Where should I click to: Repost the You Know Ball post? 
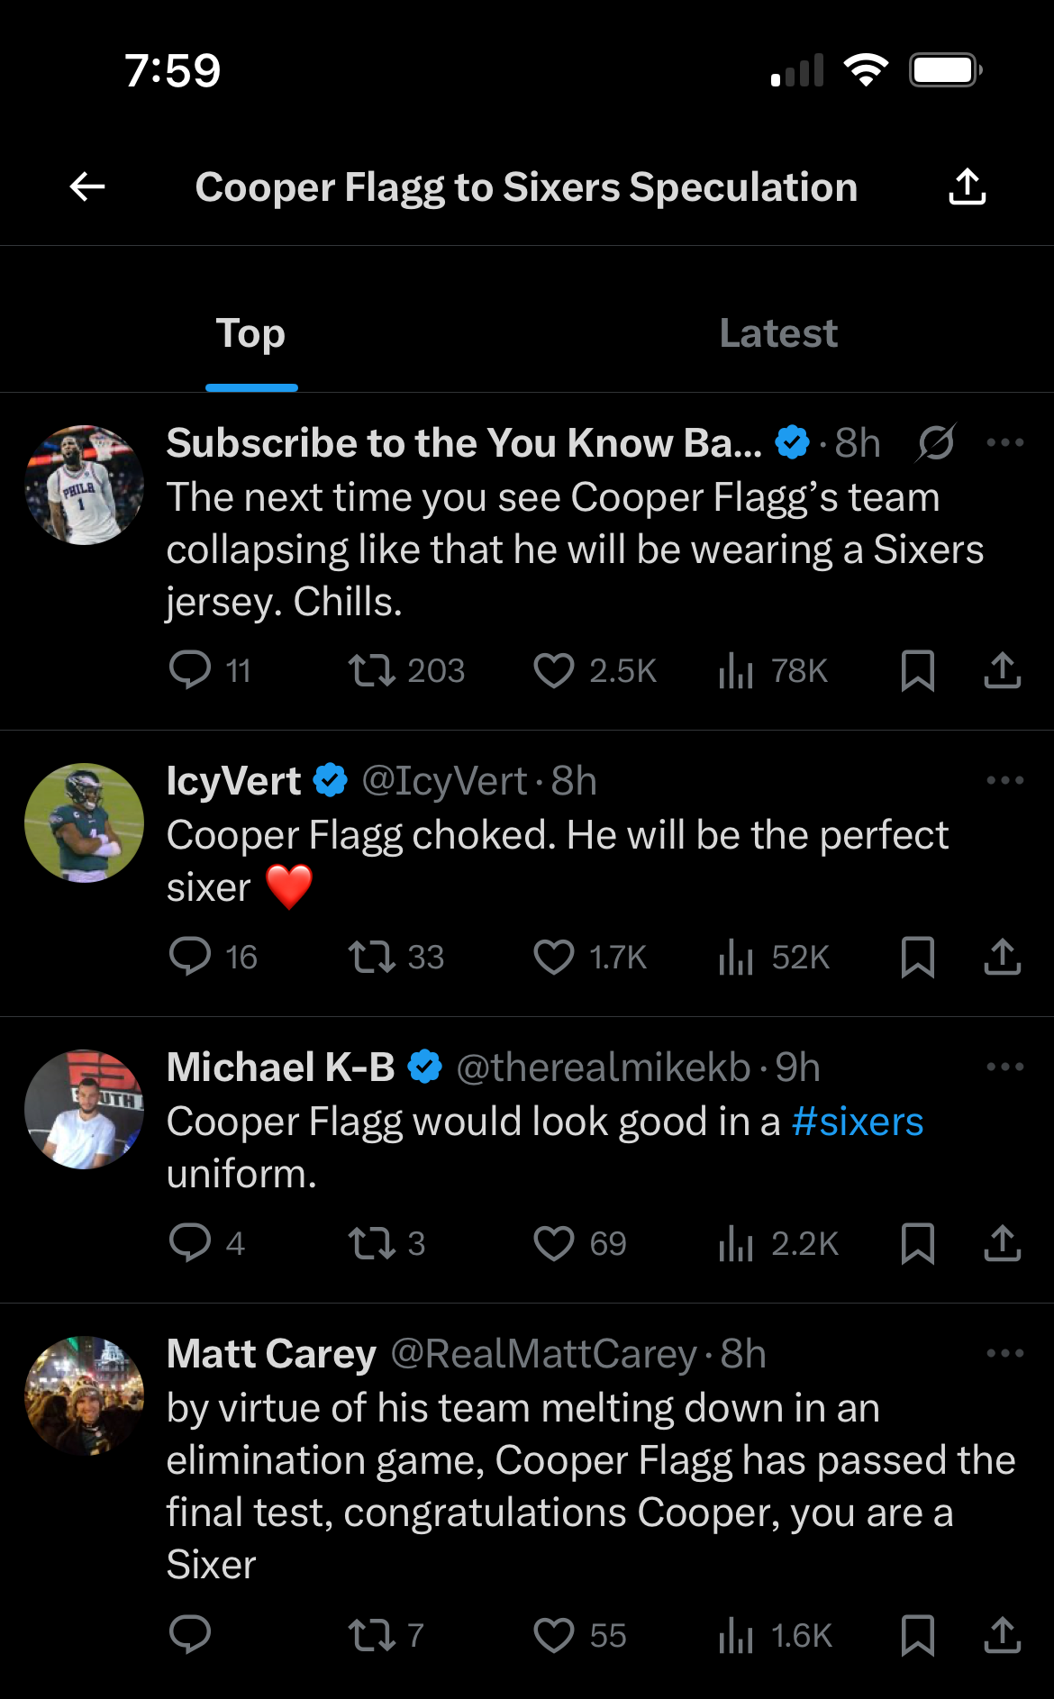point(372,671)
